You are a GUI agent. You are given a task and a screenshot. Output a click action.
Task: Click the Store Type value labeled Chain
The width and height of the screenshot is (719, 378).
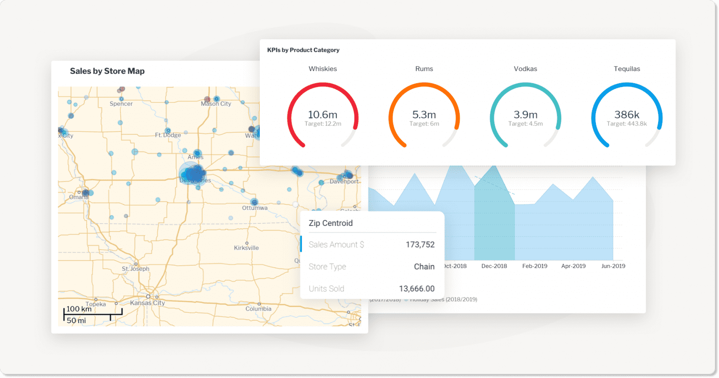click(424, 267)
